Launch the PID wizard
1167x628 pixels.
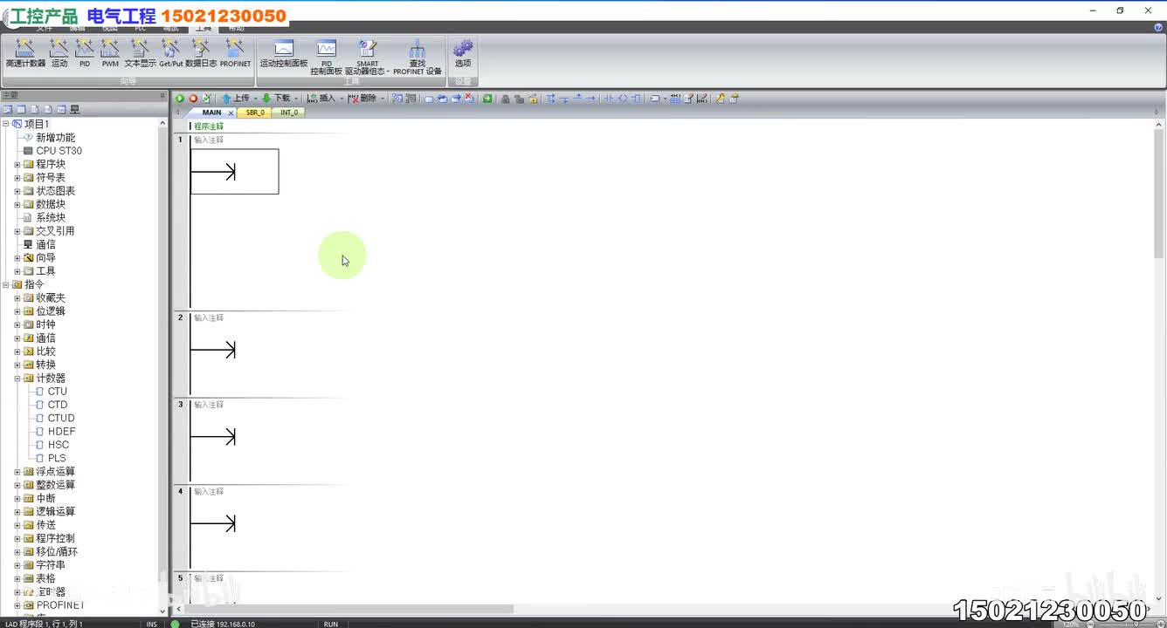85,53
